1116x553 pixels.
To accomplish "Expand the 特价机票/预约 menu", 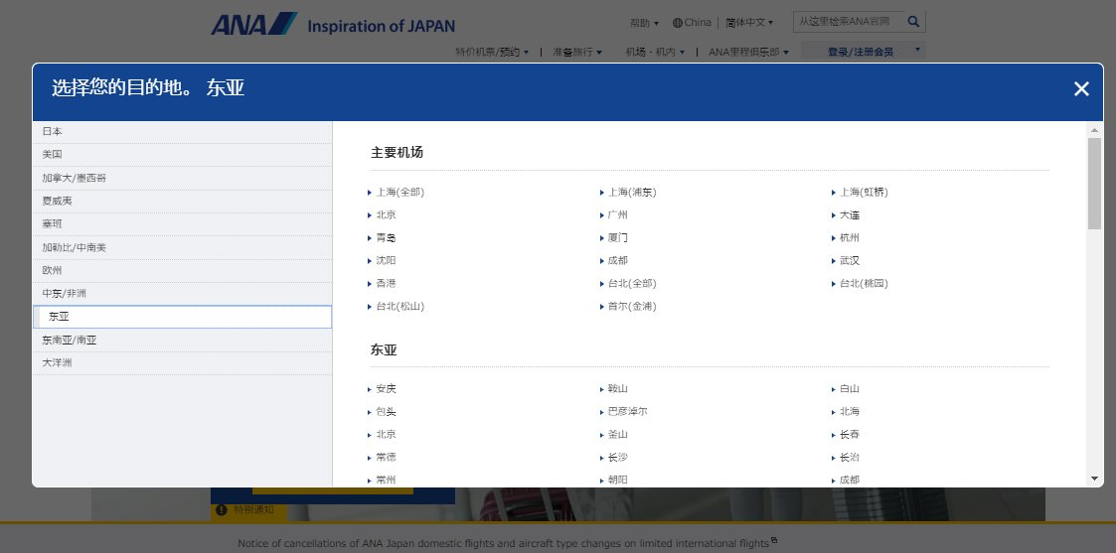I will 492,52.
